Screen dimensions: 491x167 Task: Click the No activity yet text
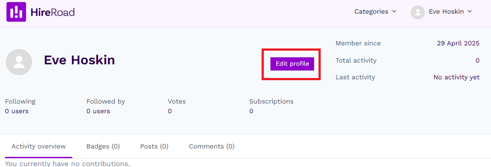click(x=456, y=77)
